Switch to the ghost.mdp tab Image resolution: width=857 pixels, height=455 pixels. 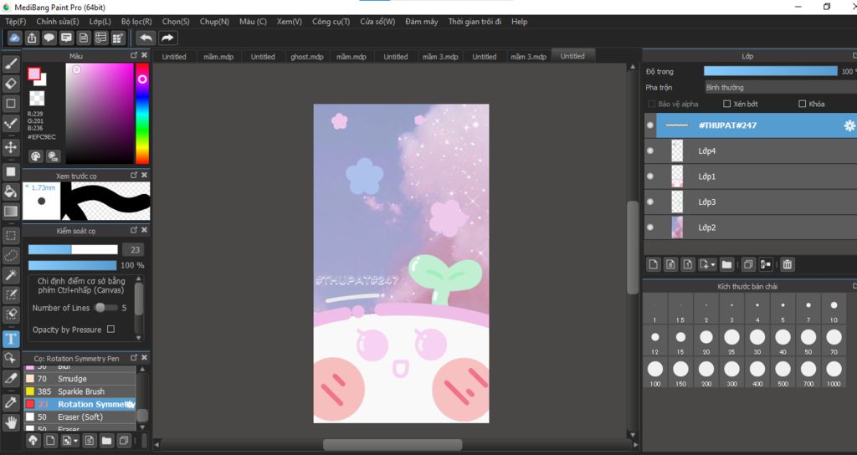point(306,57)
